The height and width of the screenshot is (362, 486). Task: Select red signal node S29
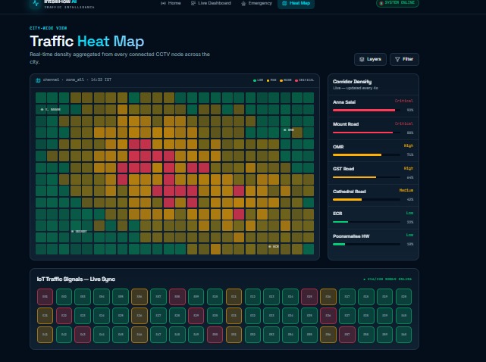click(x=196, y=316)
